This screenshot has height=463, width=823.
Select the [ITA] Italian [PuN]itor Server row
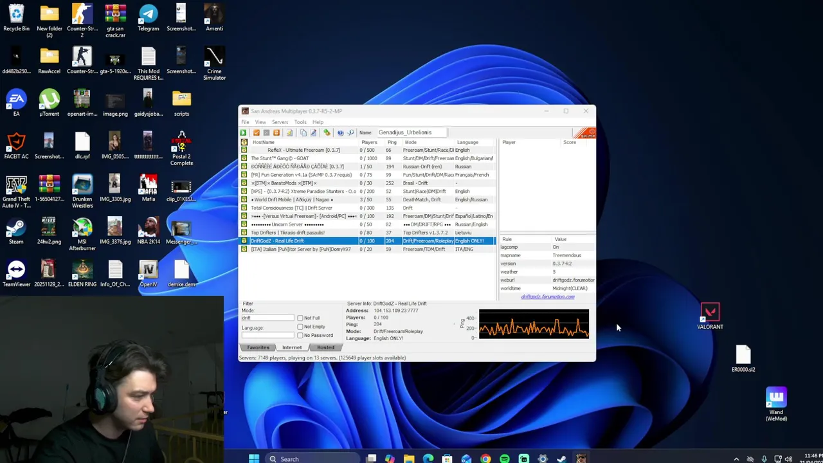coord(367,249)
